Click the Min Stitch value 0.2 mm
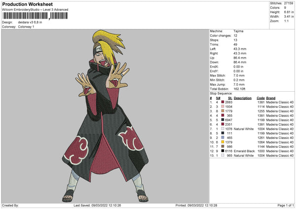Viewport: 296px width, 209px height. point(239,80)
